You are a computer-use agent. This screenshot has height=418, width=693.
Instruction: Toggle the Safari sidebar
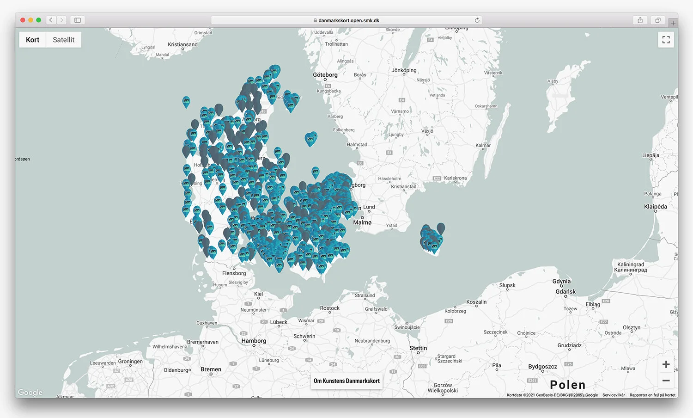pyautogui.click(x=78, y=20)
